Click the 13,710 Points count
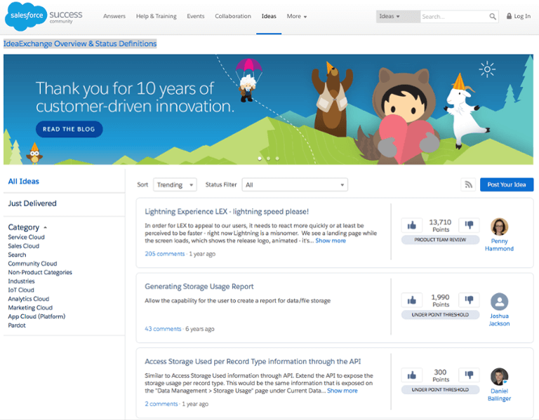Viewport: 539px width, 420px height. tap(440, 226)
